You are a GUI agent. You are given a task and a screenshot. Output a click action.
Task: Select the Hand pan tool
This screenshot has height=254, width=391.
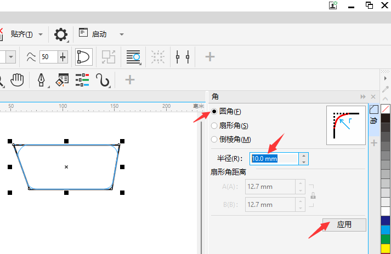pos(17,80)
